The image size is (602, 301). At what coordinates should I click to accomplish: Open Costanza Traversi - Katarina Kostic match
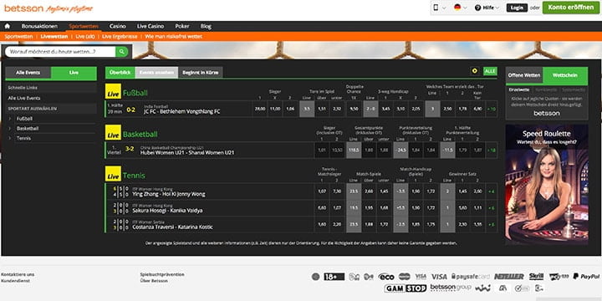(172, 227)
